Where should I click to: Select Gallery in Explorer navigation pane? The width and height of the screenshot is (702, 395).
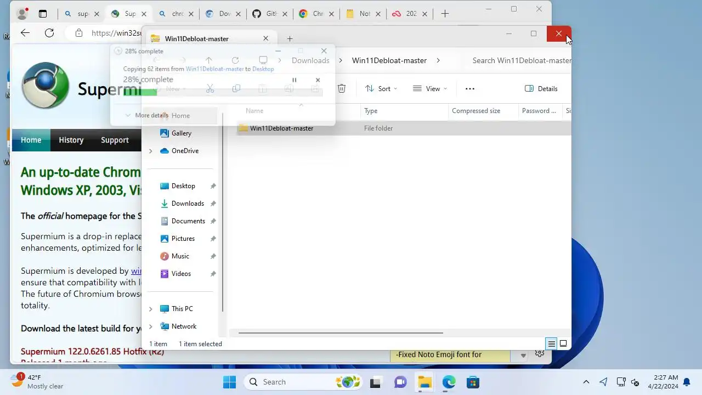[x=182, y=133]
